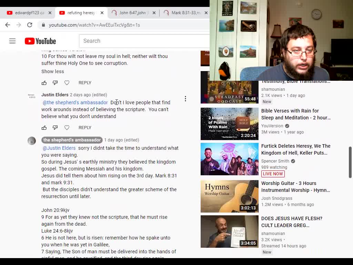
Task: Close the John 6:47 tab
Action: [154, 13]
